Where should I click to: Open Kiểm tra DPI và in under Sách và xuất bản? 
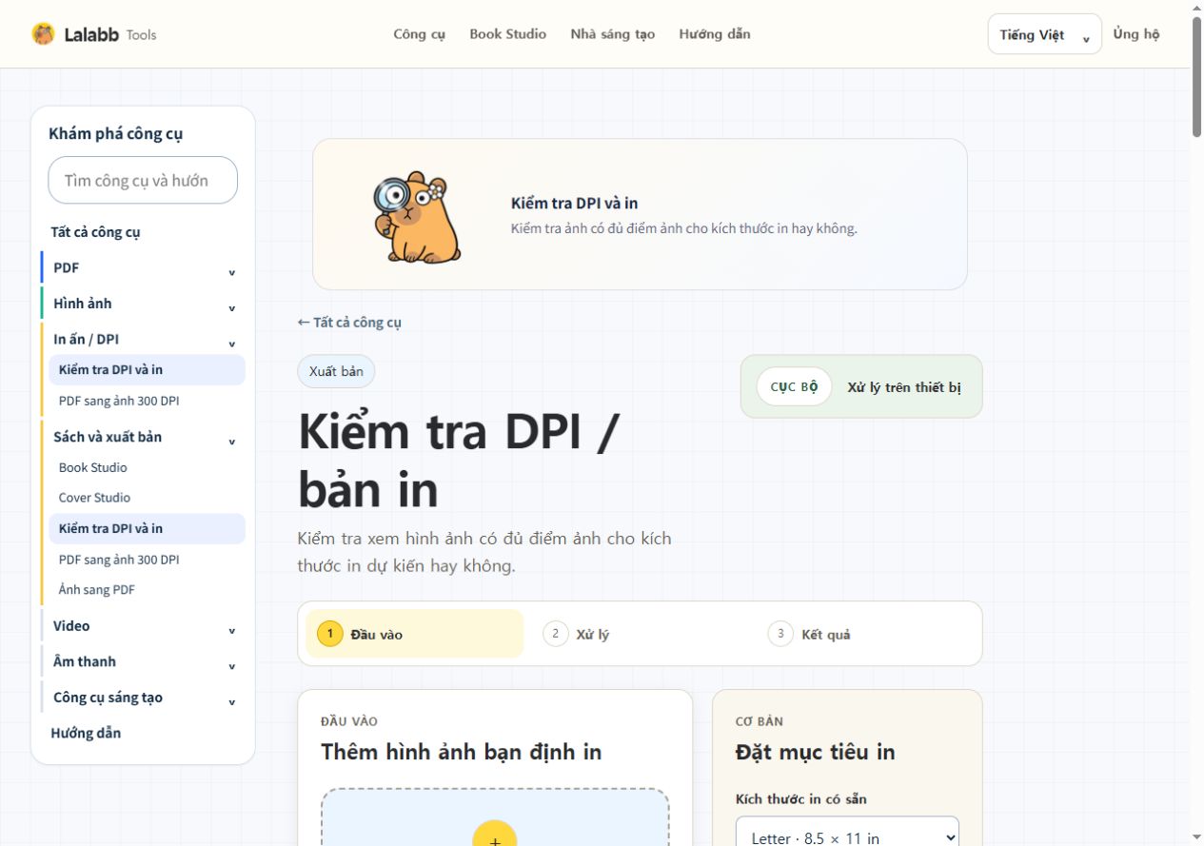click(x=147, y=528)
